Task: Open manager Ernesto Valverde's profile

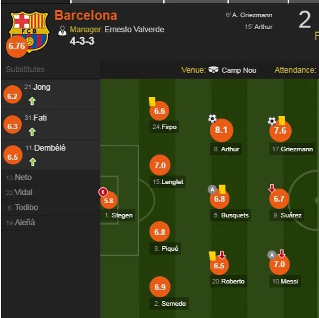Action: (134, 30)
